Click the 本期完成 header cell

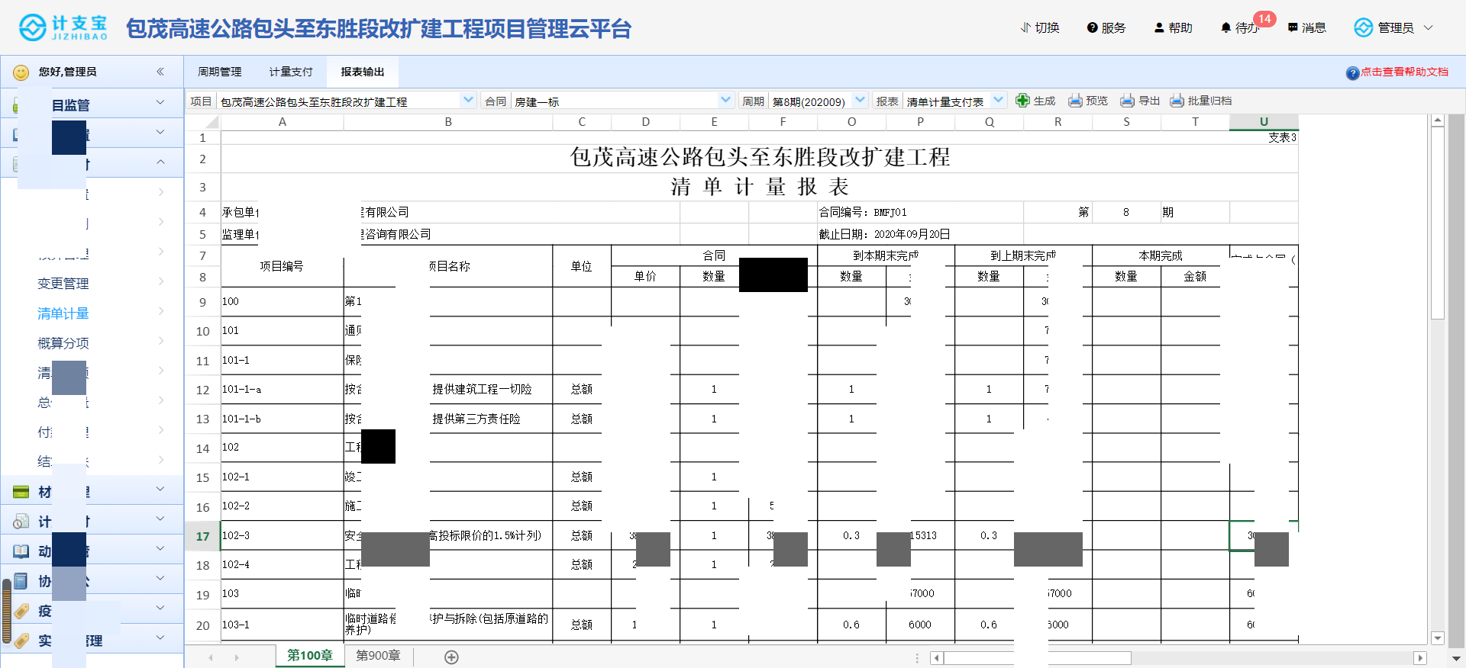1161,255
